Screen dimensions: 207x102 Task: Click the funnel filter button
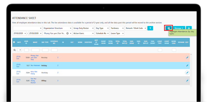(150, 28)
